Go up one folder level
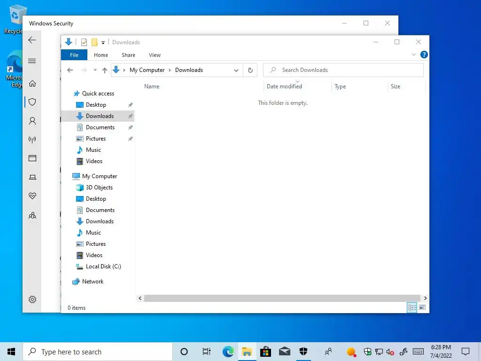 point(105,71)
